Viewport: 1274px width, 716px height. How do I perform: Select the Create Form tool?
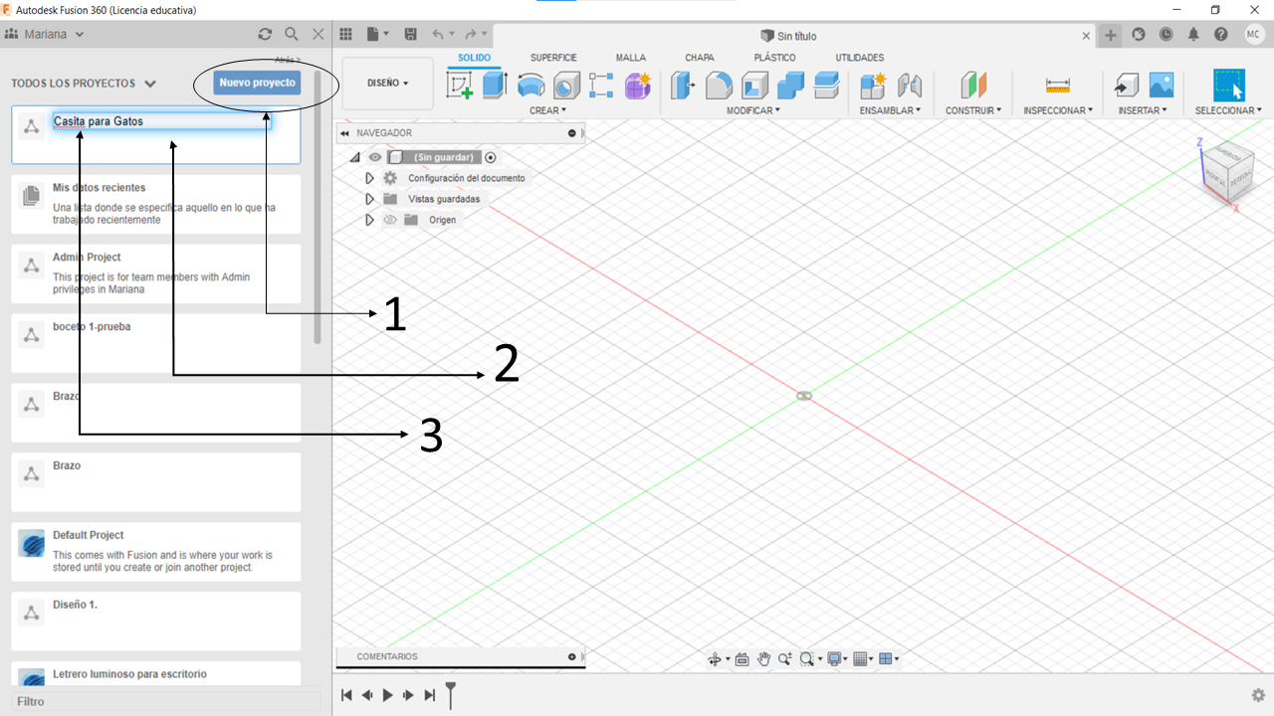pos(637,86)
